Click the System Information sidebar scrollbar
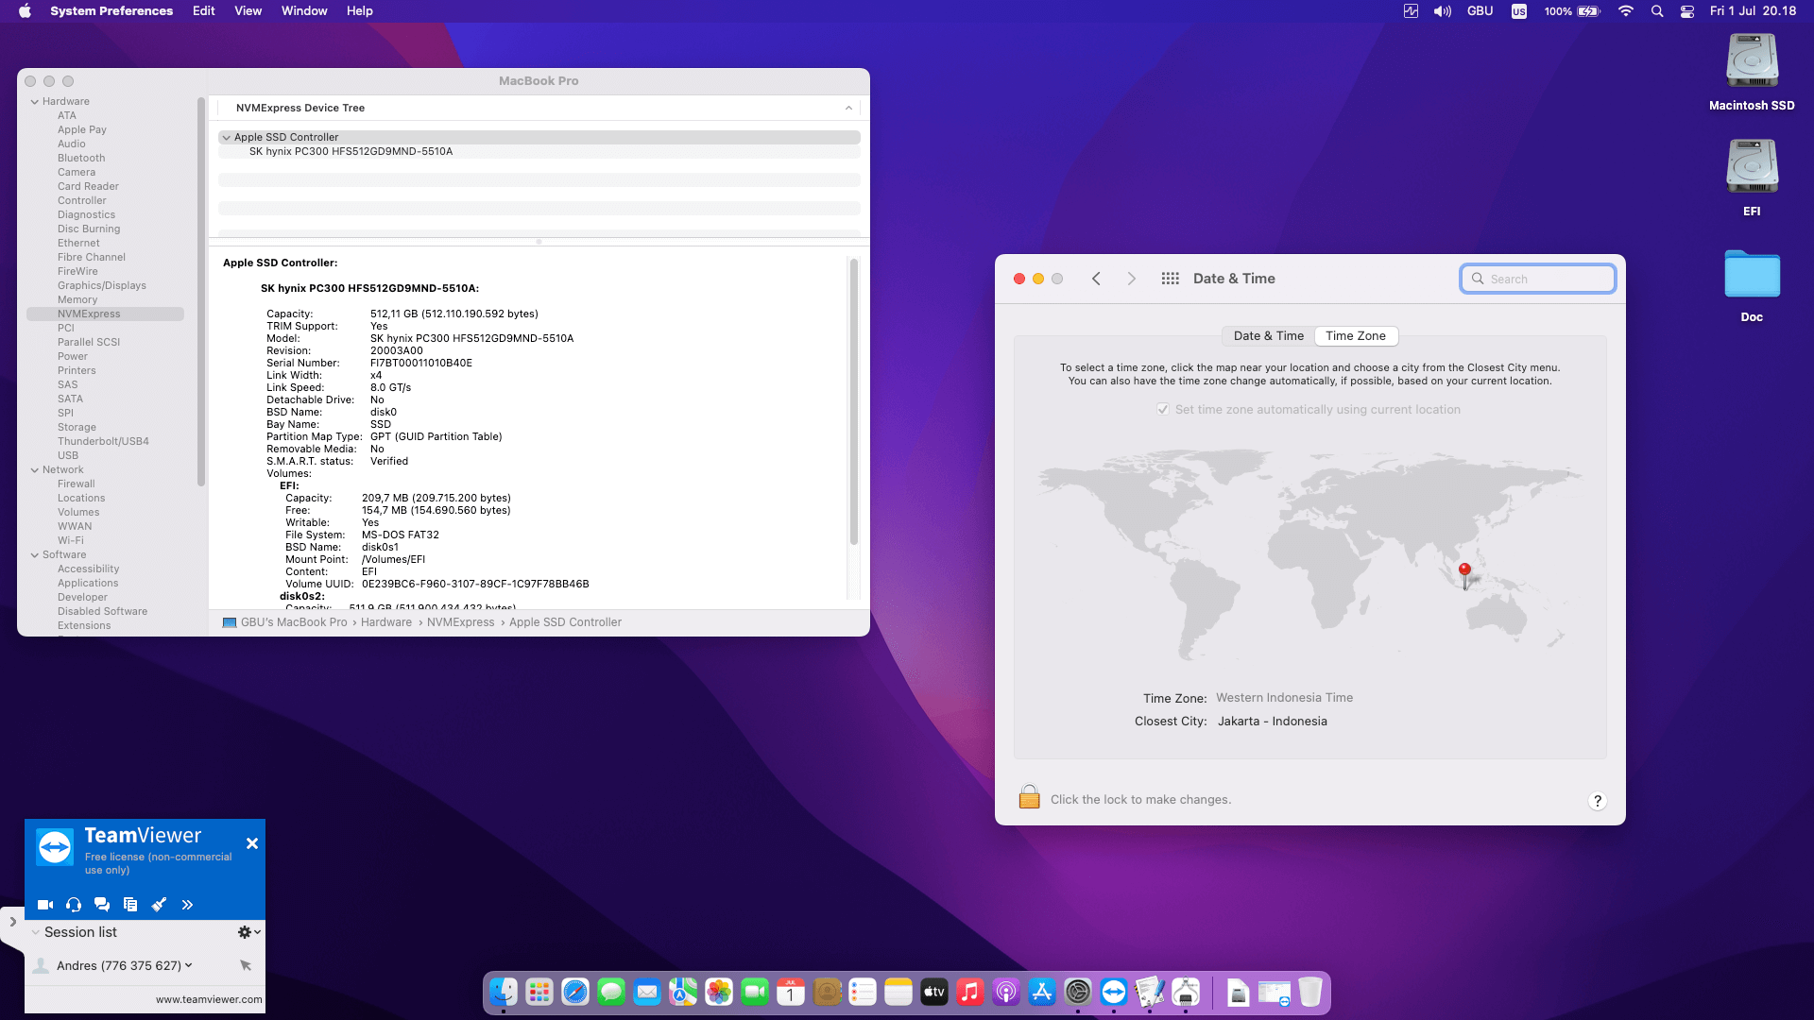 201,291
